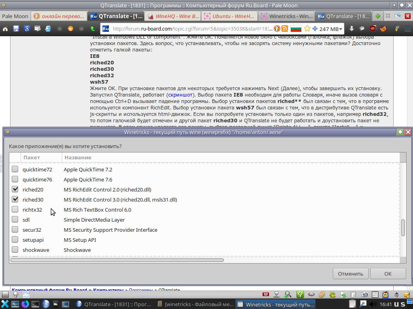Open the system monitor taskbar icon
Screen dimensions: 413x309
(x=15, y=304)
